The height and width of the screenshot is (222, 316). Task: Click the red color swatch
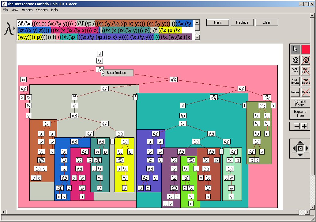[306, 49]
